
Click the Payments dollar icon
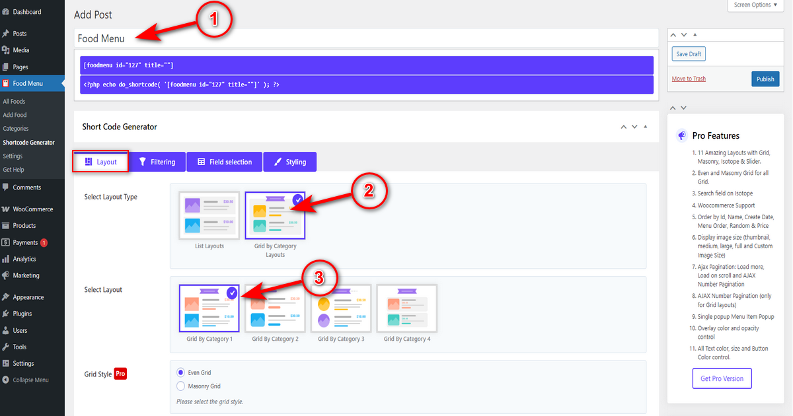[6, 242]
